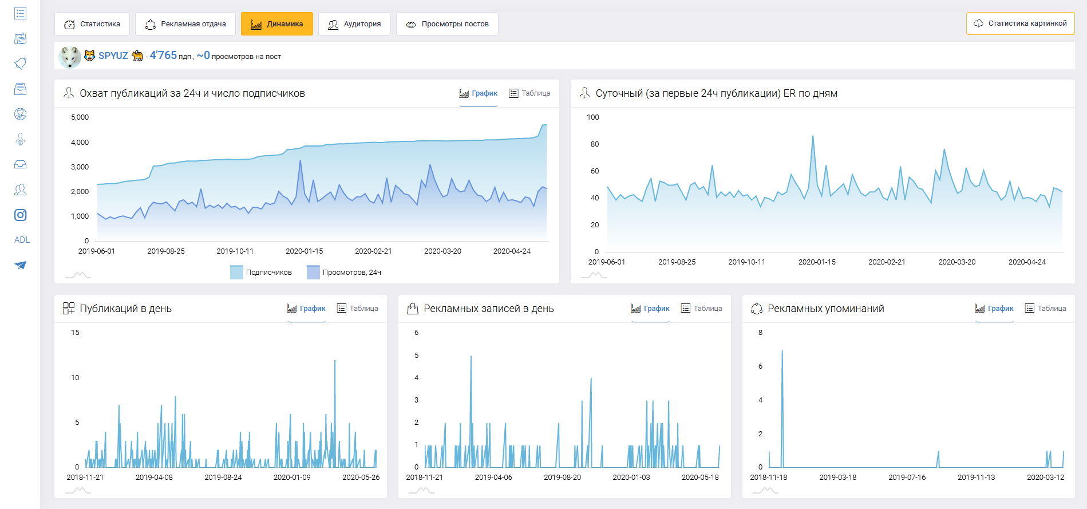1087x509 pixels.
Task: Open the round user avatar sidebar icon
Action: (x=20, y=114)
